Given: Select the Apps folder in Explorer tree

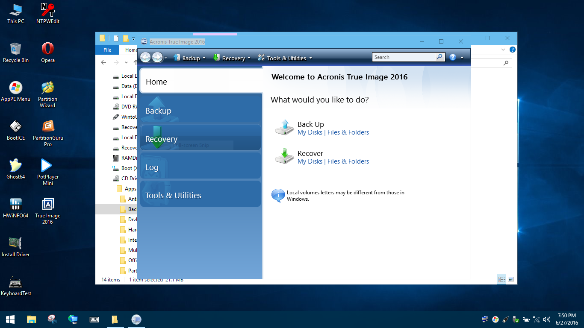Looking at the screenshot, I should click(127, 189).
